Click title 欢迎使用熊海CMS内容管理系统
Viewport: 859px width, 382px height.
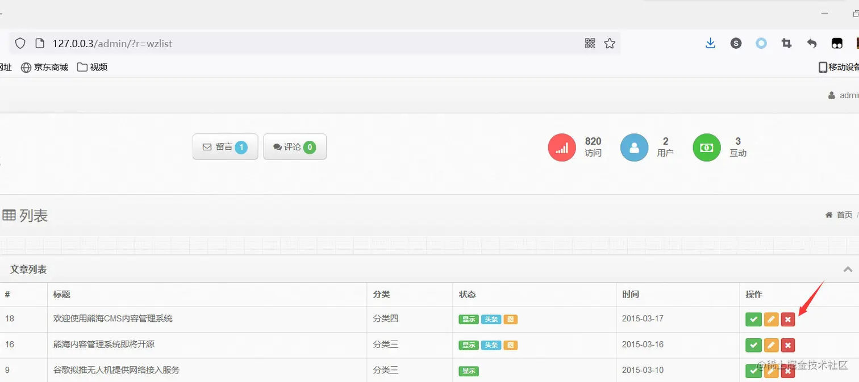point(112,318)
